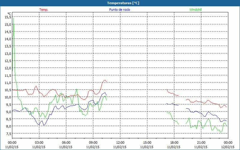Click the 15,0 y-axis value
The height and width of the screenshot is (150, 240).
pos(8,25)
